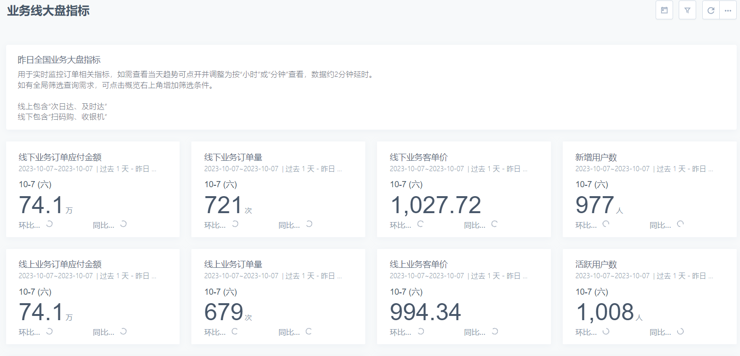Image resolution: width=740 pixels, height=356 pixels.
Task: Click 同比 label in 线上业务客单价 card
Action: [x=475, y=332]
